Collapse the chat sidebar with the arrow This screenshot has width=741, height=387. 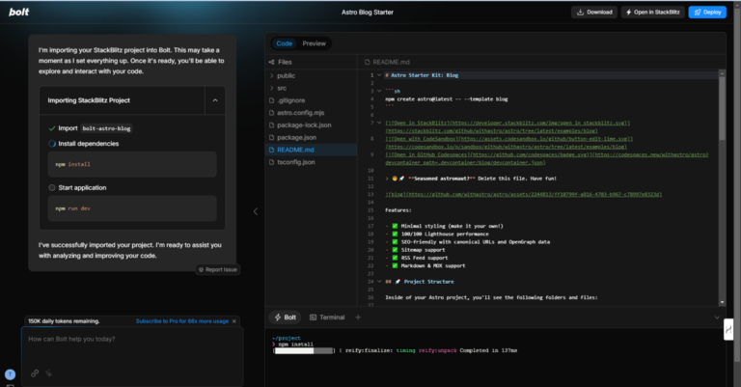click(256, 211)
